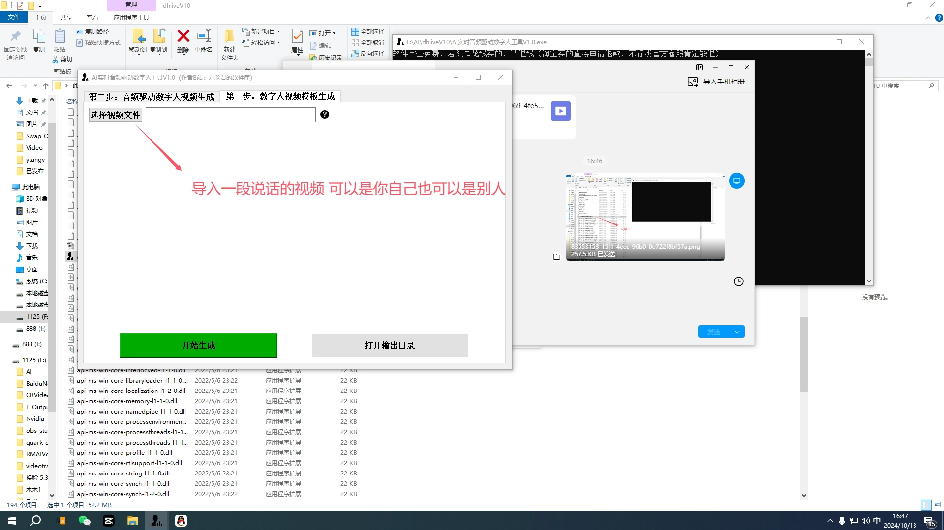This screenshot has width=944, height=530.
Task: Click the green 开始生成 button
Action: (x=198, y=345)
